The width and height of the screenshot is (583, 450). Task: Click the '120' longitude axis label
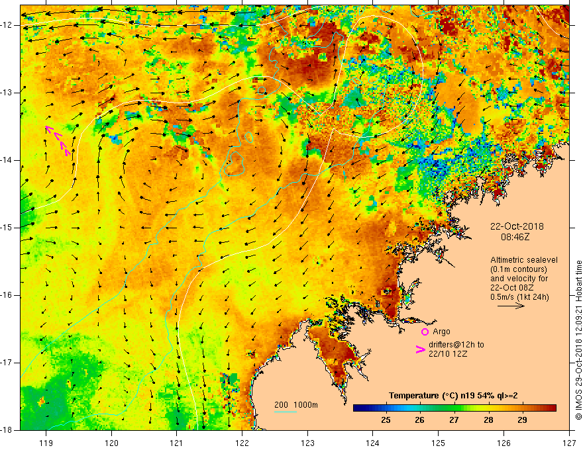[x=111, y=443]
